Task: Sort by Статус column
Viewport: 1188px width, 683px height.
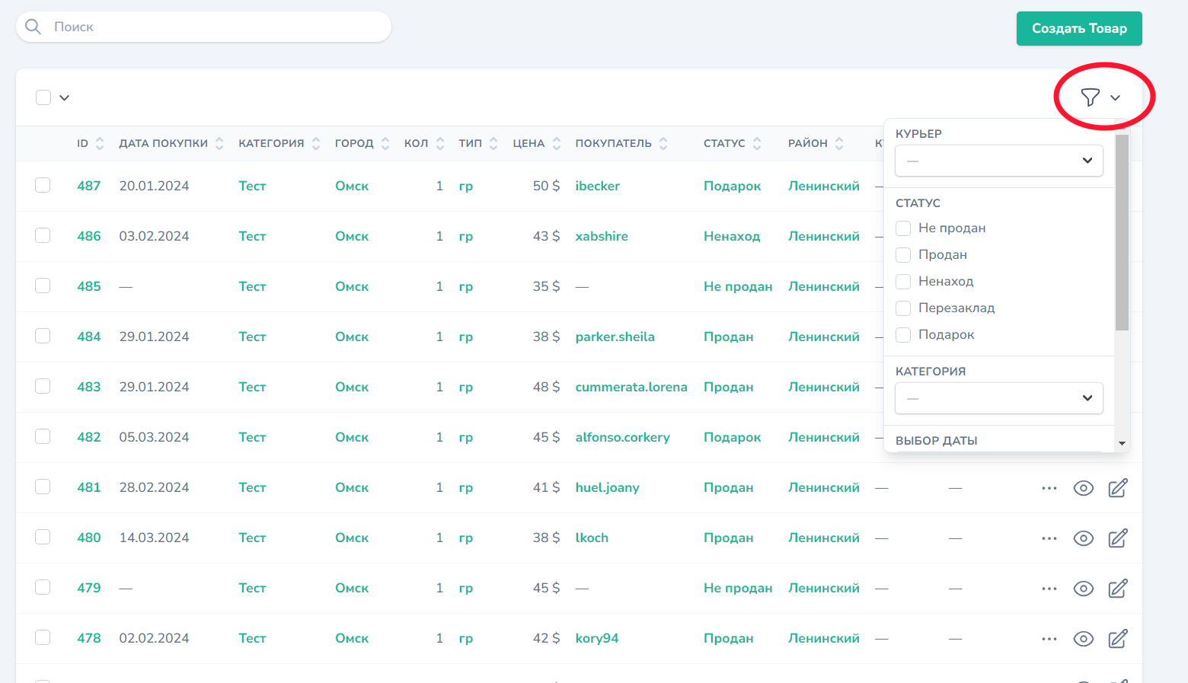Action: 757,143
